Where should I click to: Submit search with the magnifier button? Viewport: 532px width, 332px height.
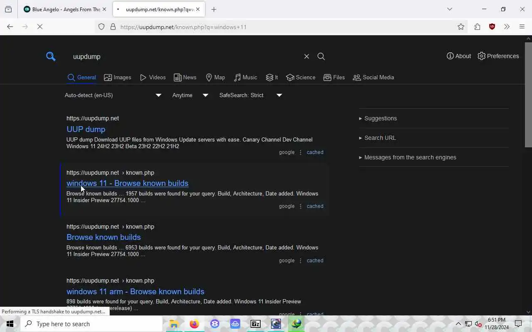point(321,56)
